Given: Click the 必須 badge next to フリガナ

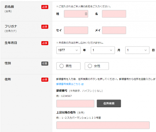Looking at the screenshot, I should (x=45, y=27).
